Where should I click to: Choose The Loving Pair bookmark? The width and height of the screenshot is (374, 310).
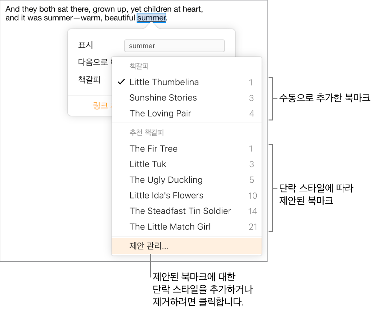[160, 114]
